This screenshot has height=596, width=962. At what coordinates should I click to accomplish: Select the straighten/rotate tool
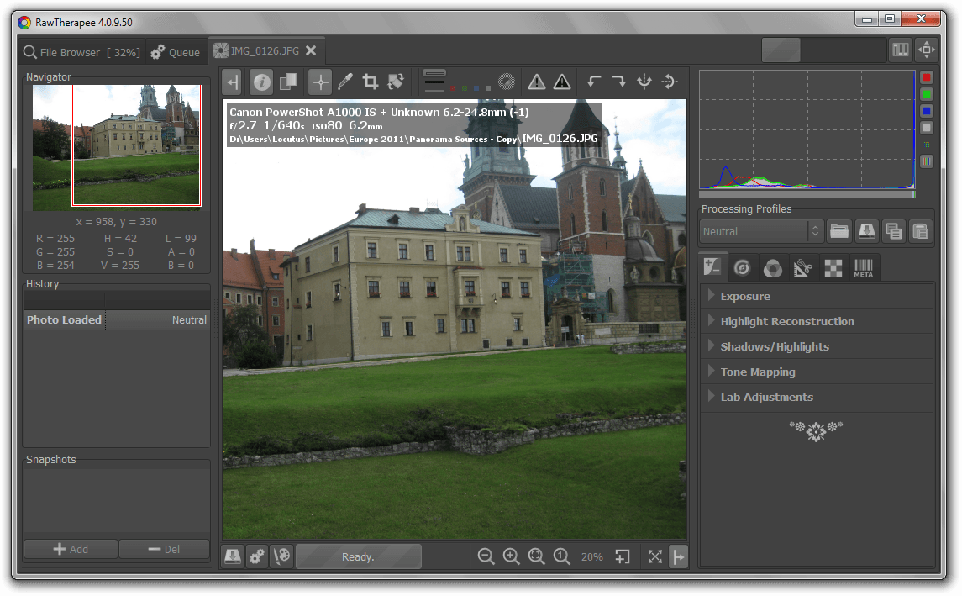pos(396,82)
